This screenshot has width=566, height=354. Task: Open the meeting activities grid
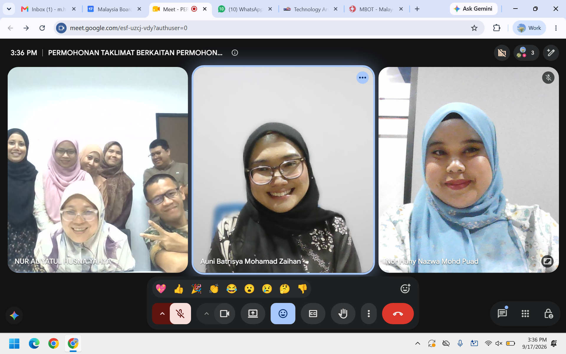point(525,314)
